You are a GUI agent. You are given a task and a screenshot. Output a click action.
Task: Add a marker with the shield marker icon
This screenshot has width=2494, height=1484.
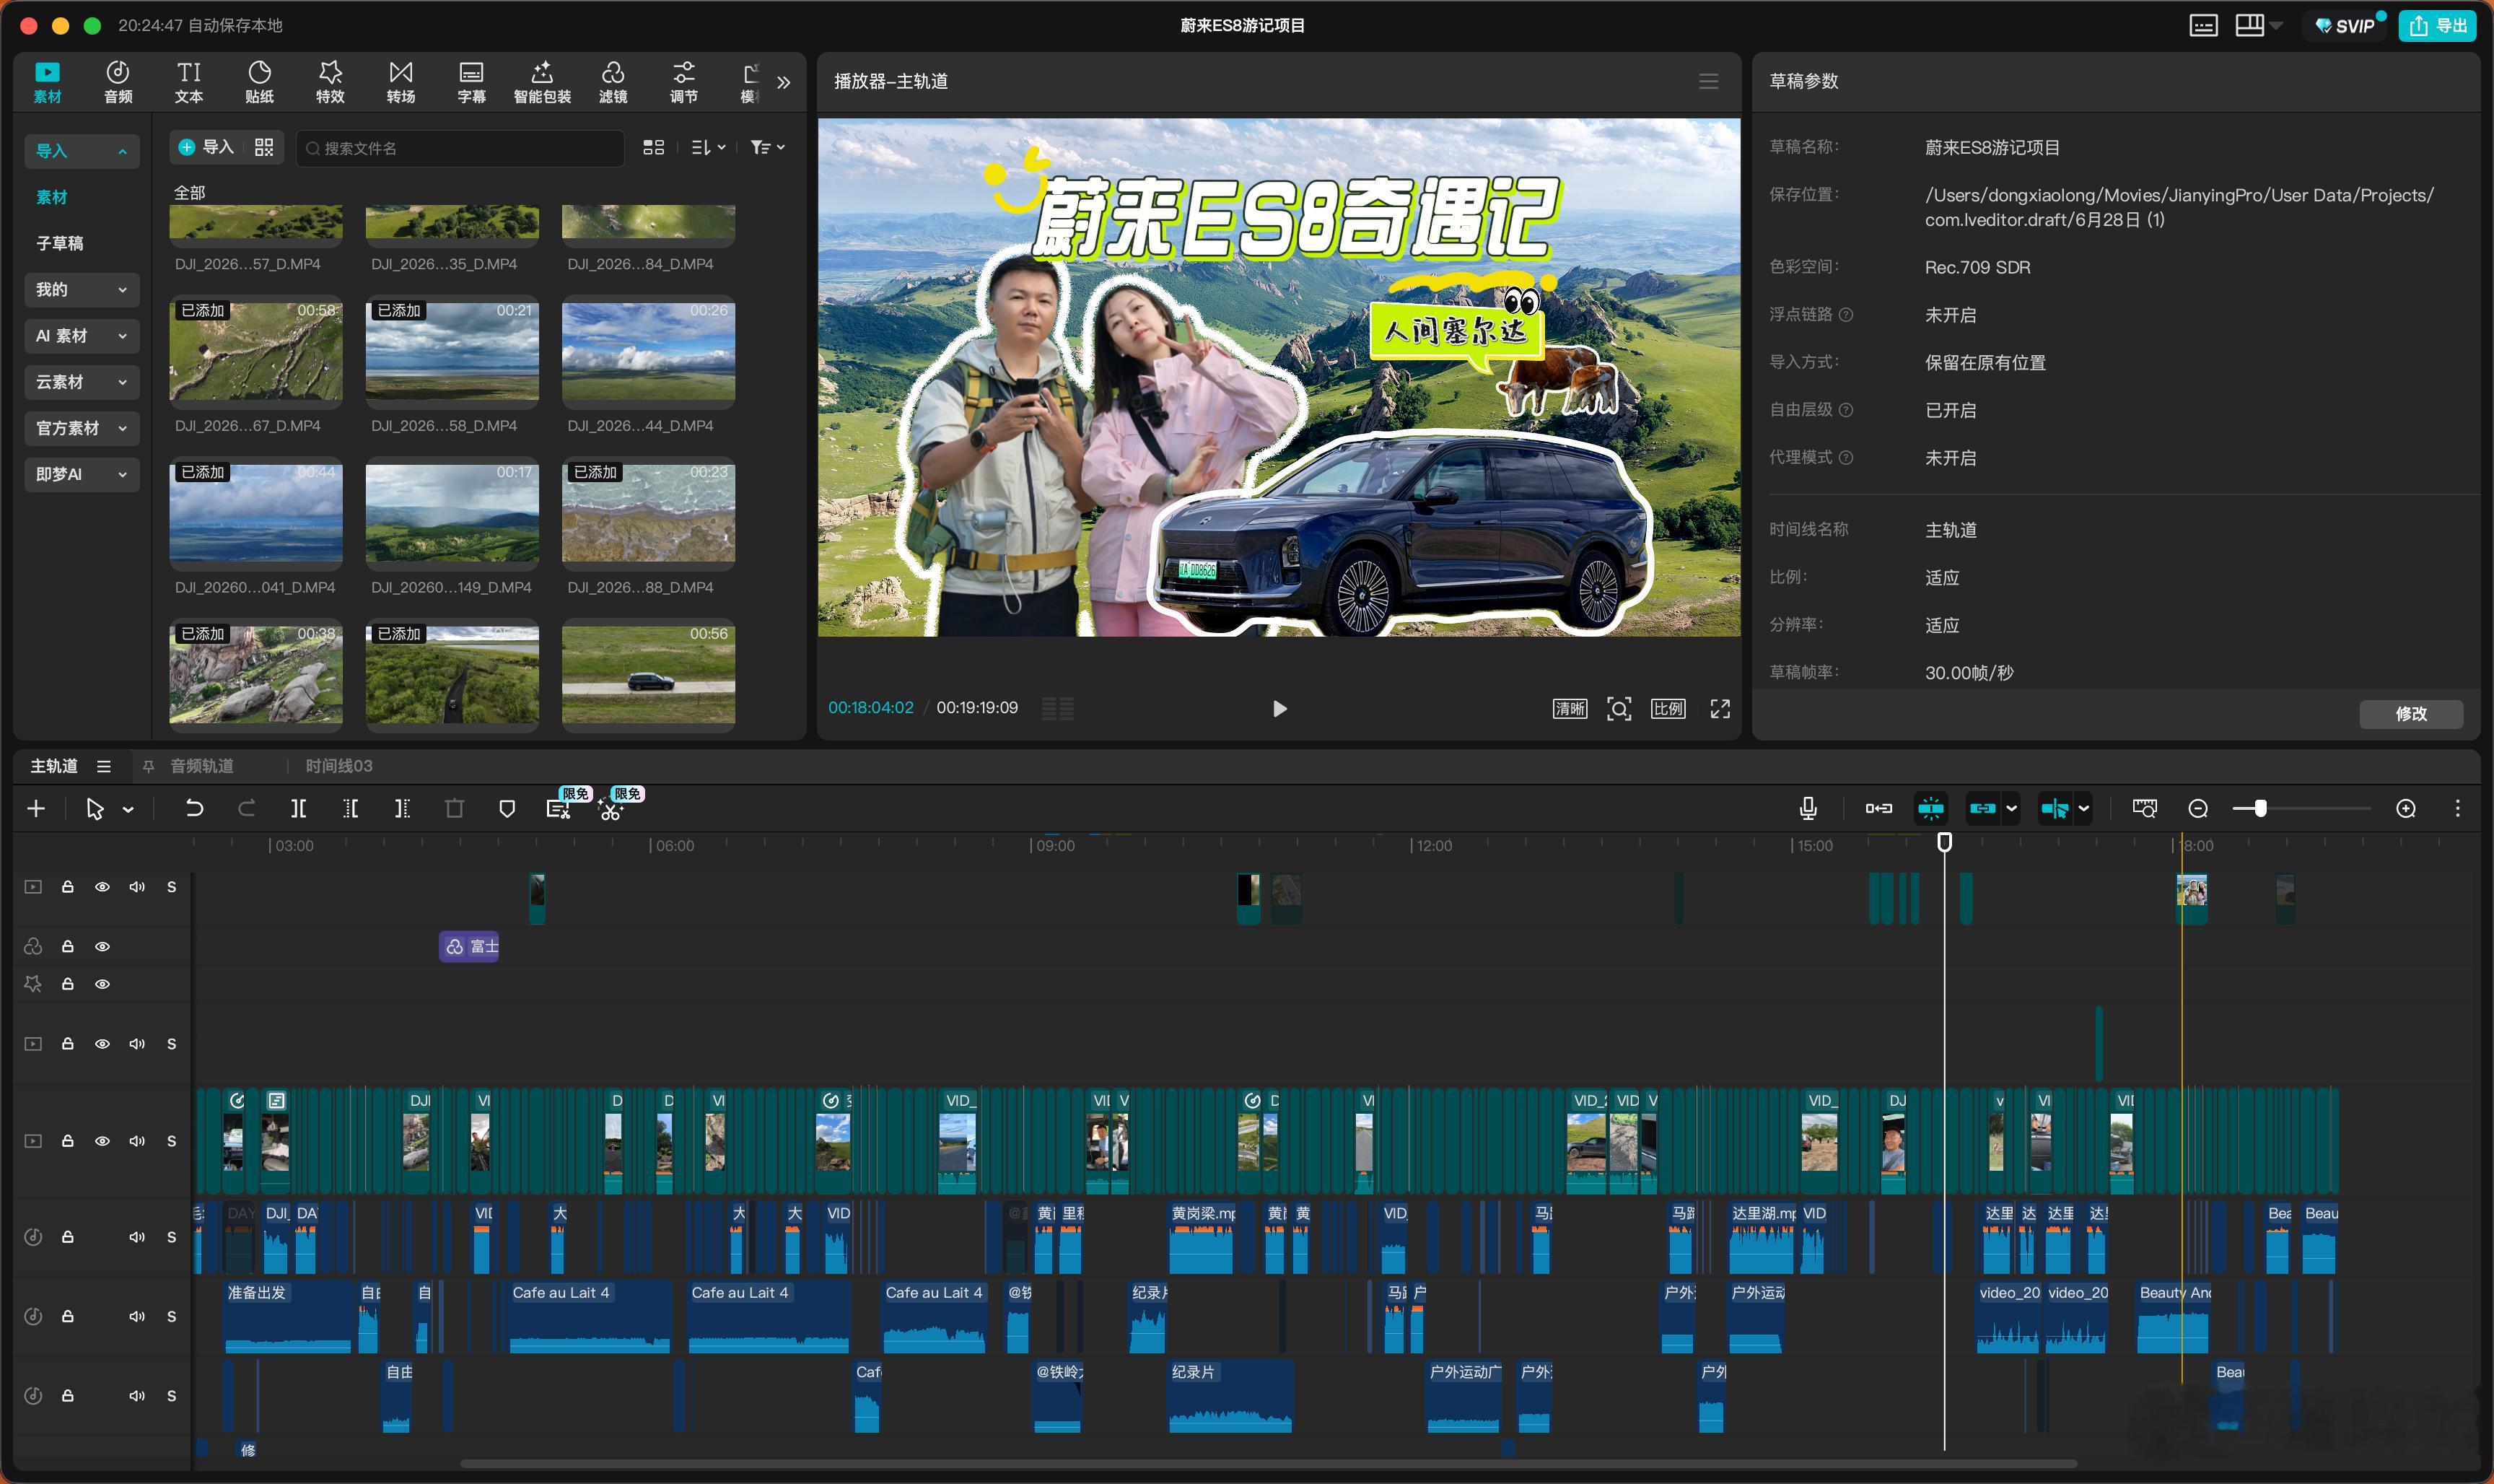[507, 808]
